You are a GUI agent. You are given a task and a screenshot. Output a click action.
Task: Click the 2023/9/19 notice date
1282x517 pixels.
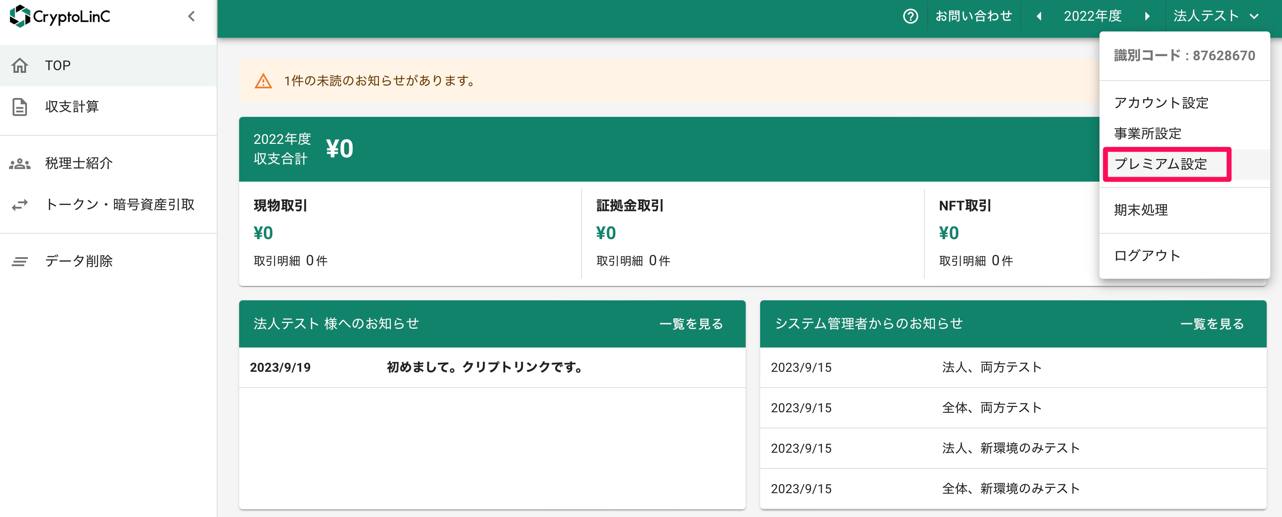click(x=280, y=368)
